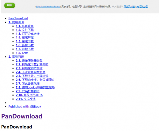Click the green 刷新 refresh button
Image resolution: width=159 pixels, height=131 pixels.
(x=10, y=5)
